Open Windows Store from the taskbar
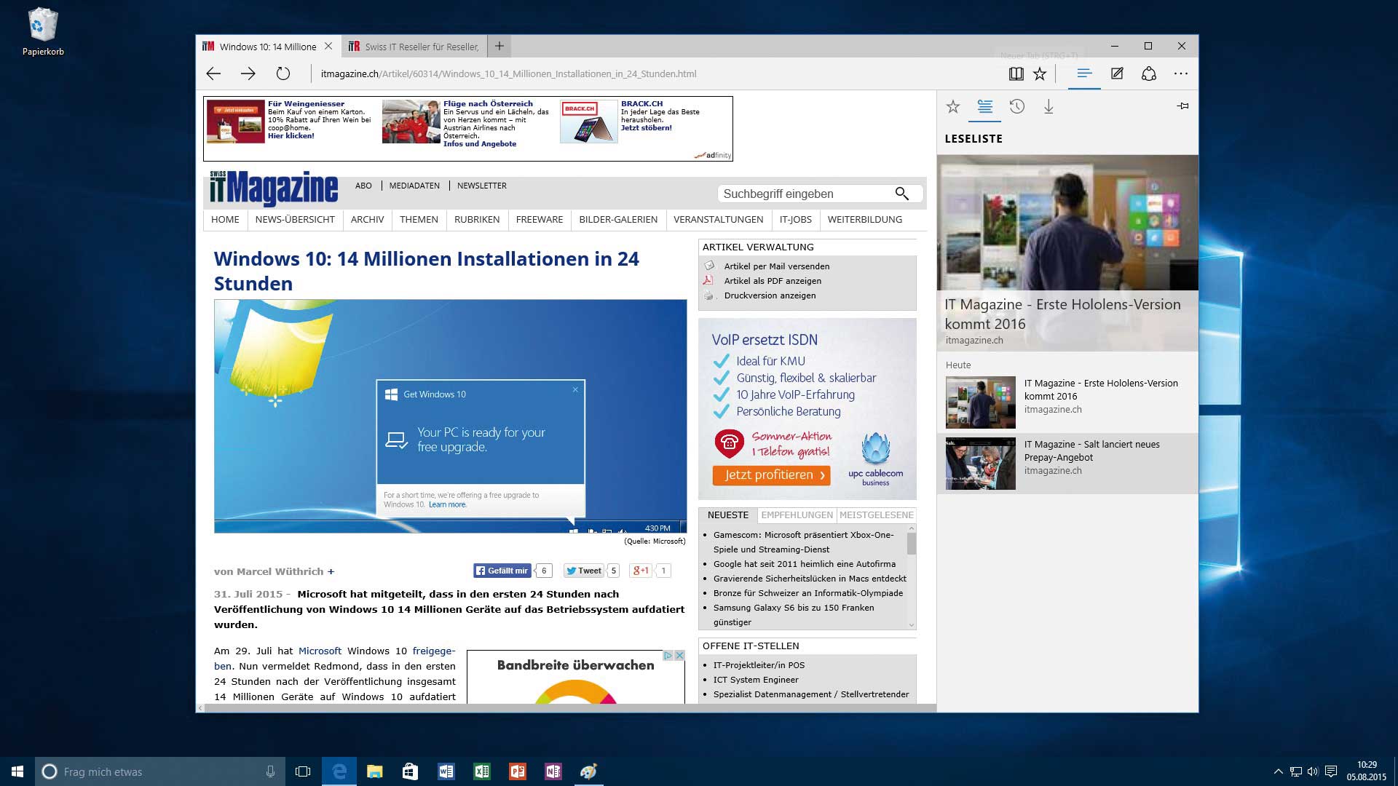 [410, 771]
